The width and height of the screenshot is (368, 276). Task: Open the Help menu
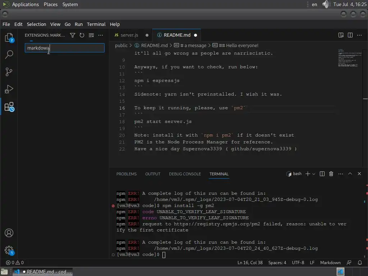[115, 24]
